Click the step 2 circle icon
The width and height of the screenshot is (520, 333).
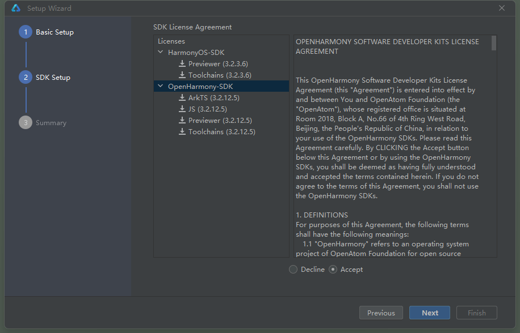(26, 78)
